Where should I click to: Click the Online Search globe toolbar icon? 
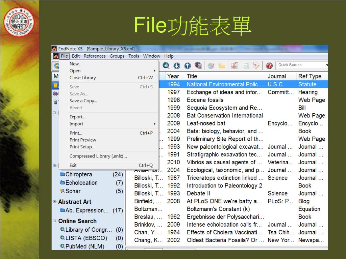point(166,65)
